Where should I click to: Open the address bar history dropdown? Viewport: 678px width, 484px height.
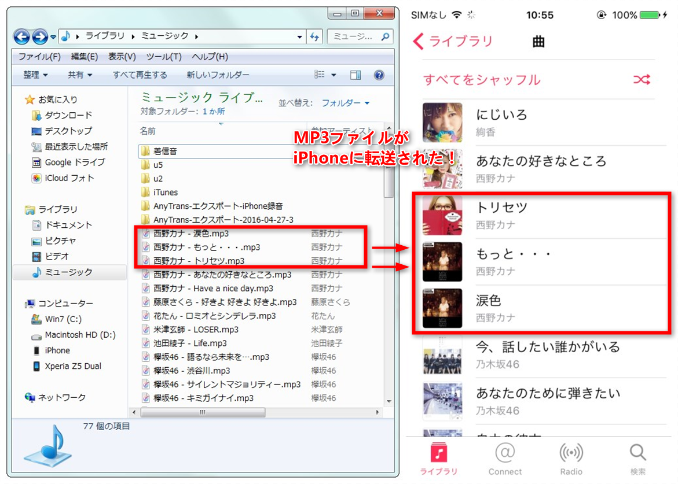tap(299, 37)
